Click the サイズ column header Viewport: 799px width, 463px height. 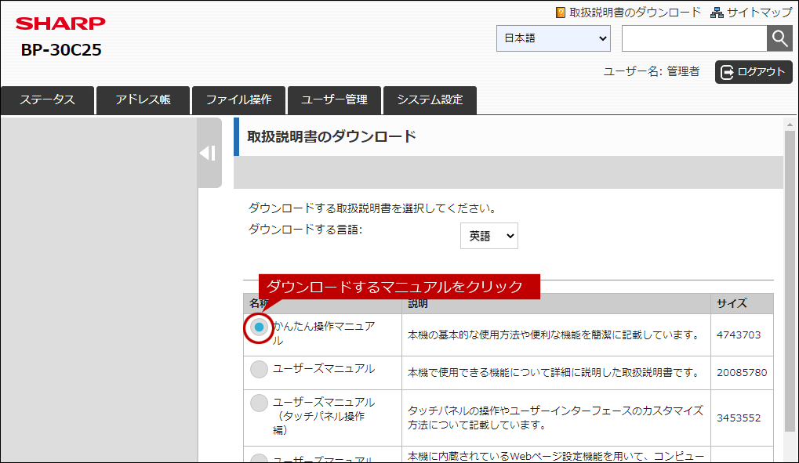pos(742,303)
